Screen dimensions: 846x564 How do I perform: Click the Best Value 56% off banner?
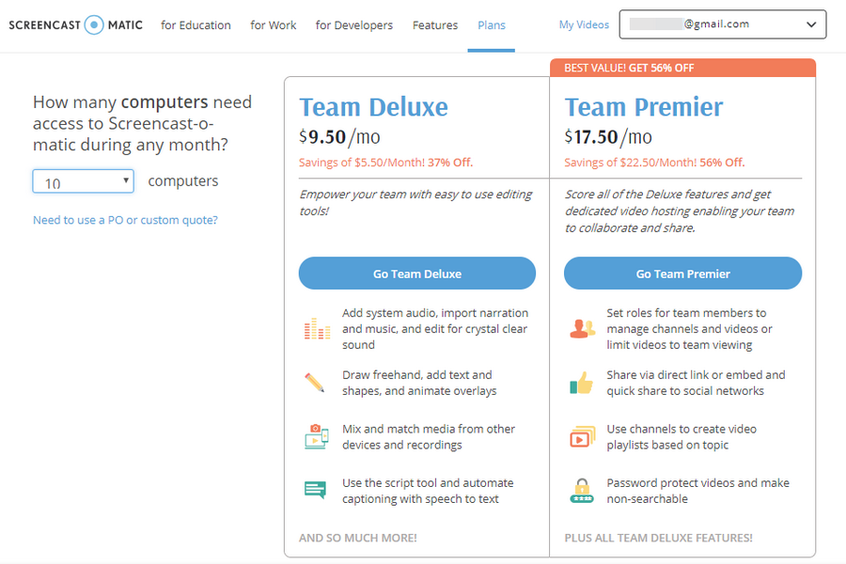682,68
